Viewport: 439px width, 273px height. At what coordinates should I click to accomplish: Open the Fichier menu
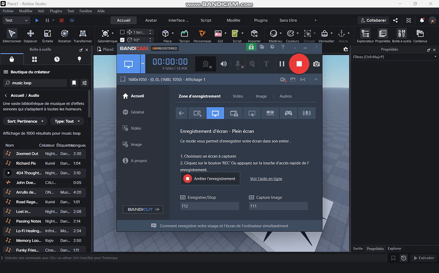click(8, 11)
